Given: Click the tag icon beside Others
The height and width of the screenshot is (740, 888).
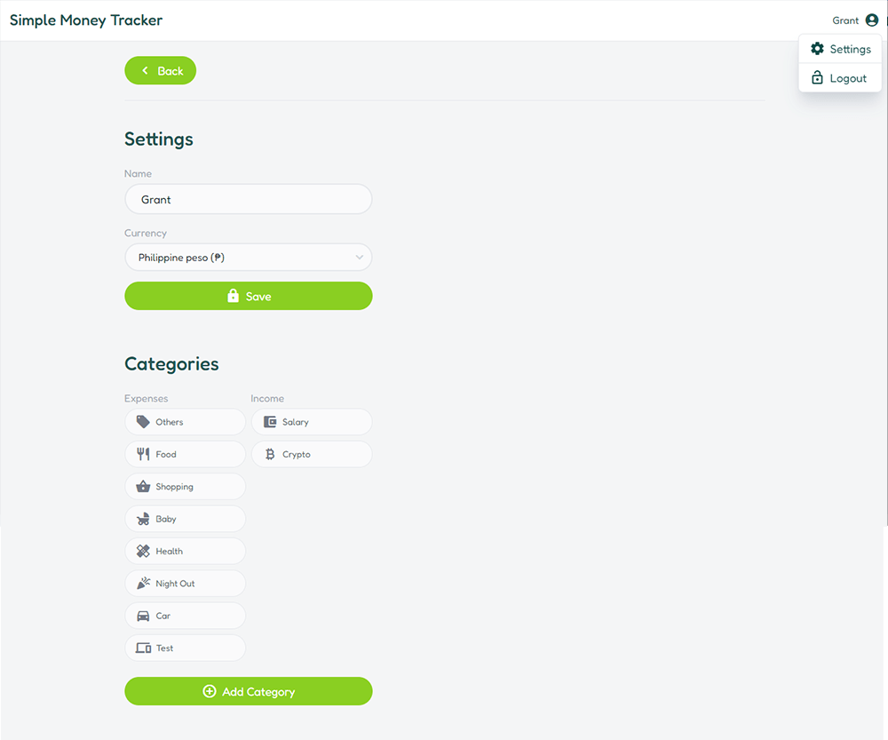Looking at the screenshot, I should pyautogui.click(x=143, y=422).
